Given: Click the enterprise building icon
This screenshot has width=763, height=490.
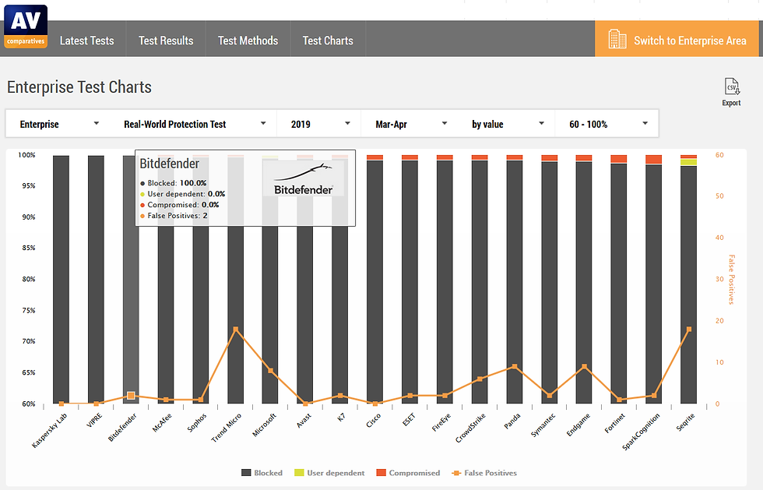Looking at the screenshot, I should pyautogui.click(x=617, y=39).
